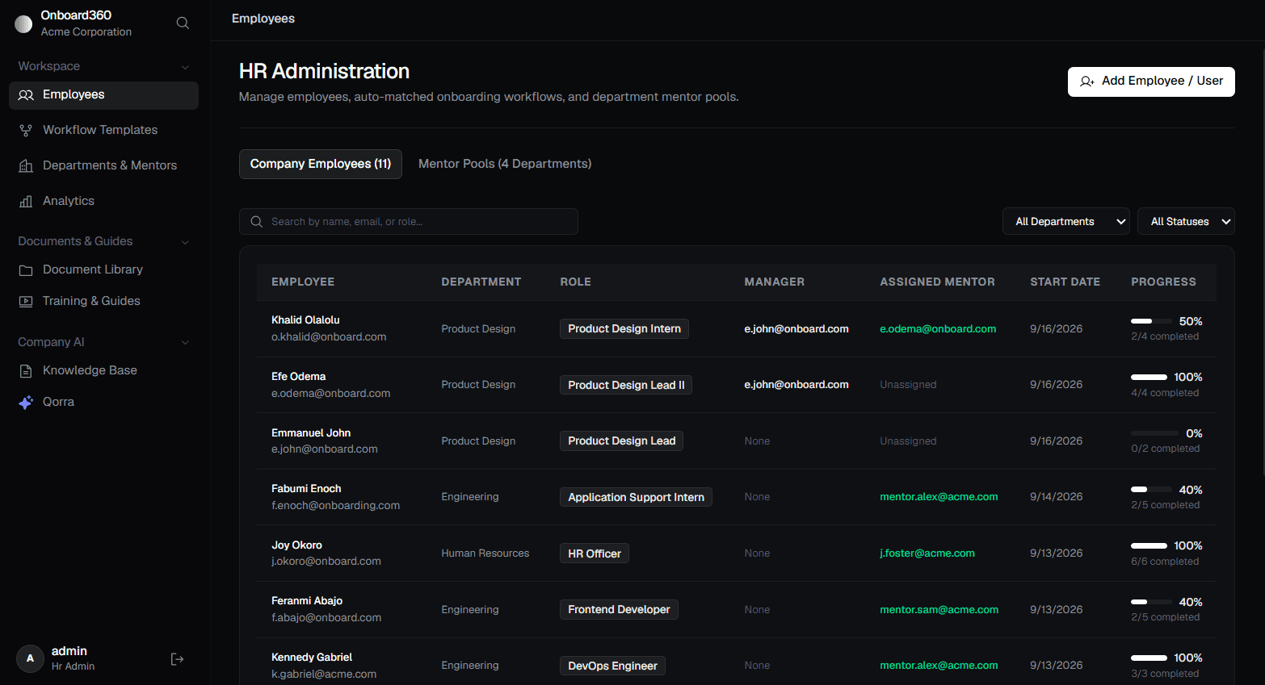
Task: Click Add Employee / User button
Action: point(1151,81)
